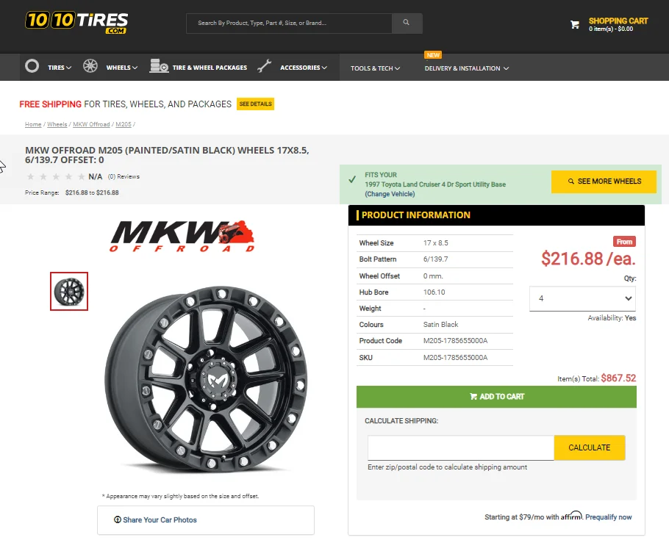Image resolution: width=669 pixels, height=543 pixels.
Task: Click the tire ring icon in navigation
Action: tap(32, 66)
